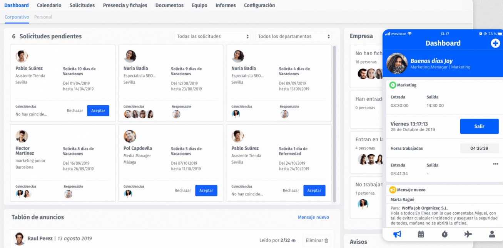Viewport: 503px width, 248px height.
Task: Tap the blue Salir button
Action: coord(479,126)
